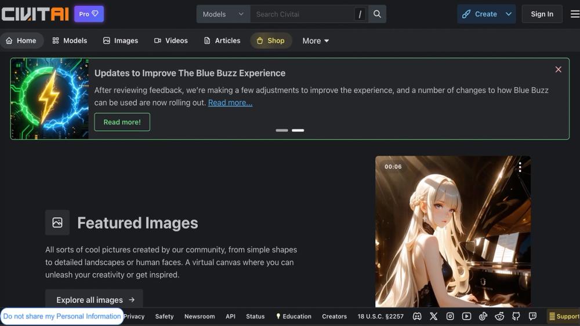Open the Discord icon in footer
This screenshot has width=580, height=326.
417,316
